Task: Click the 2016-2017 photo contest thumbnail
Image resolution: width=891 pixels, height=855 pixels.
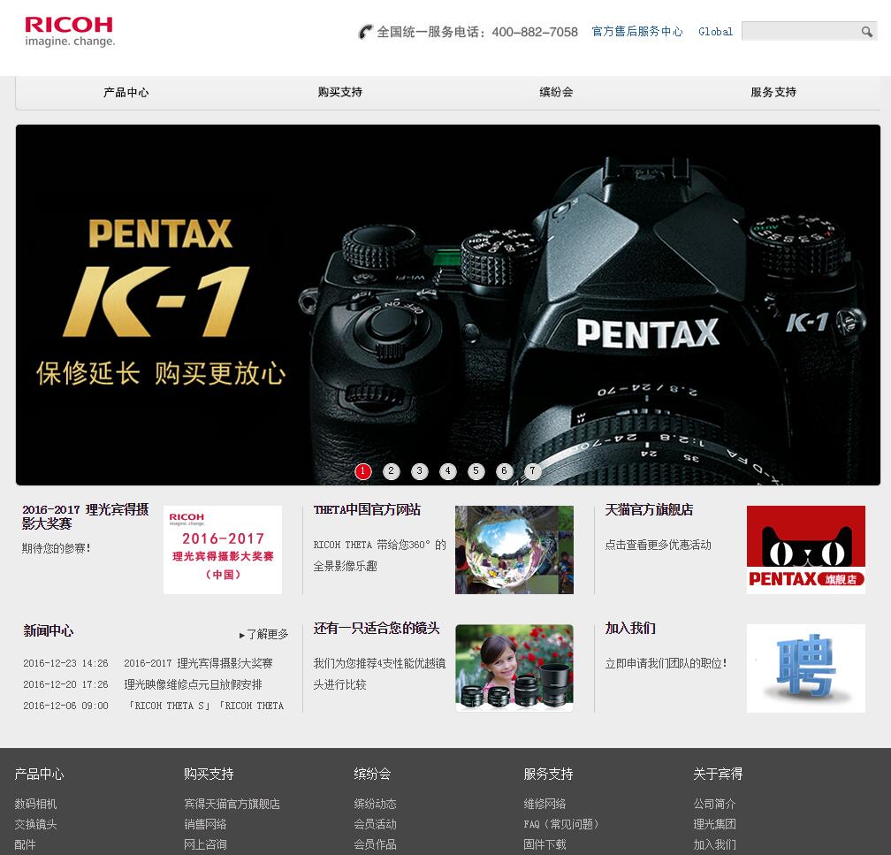Action: point(223,550)
